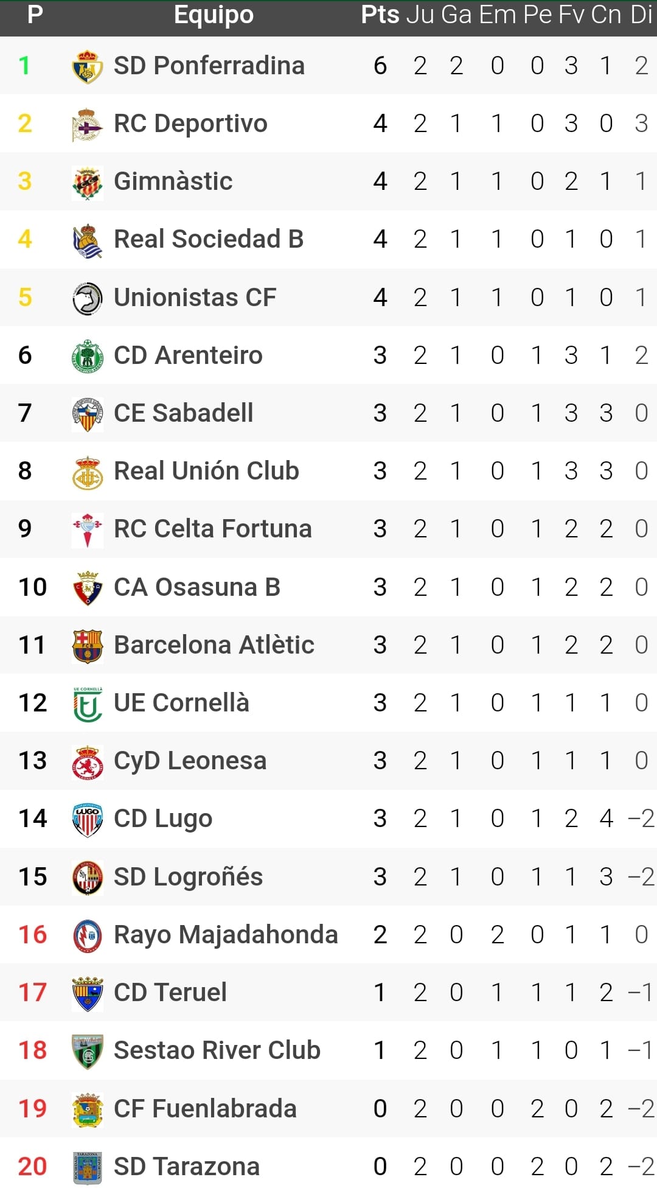Viewport: 657px width, 1191px height.
Task: Click the CD Lugo shield icon
Action: pyautogui.click(x=87, y=819)
